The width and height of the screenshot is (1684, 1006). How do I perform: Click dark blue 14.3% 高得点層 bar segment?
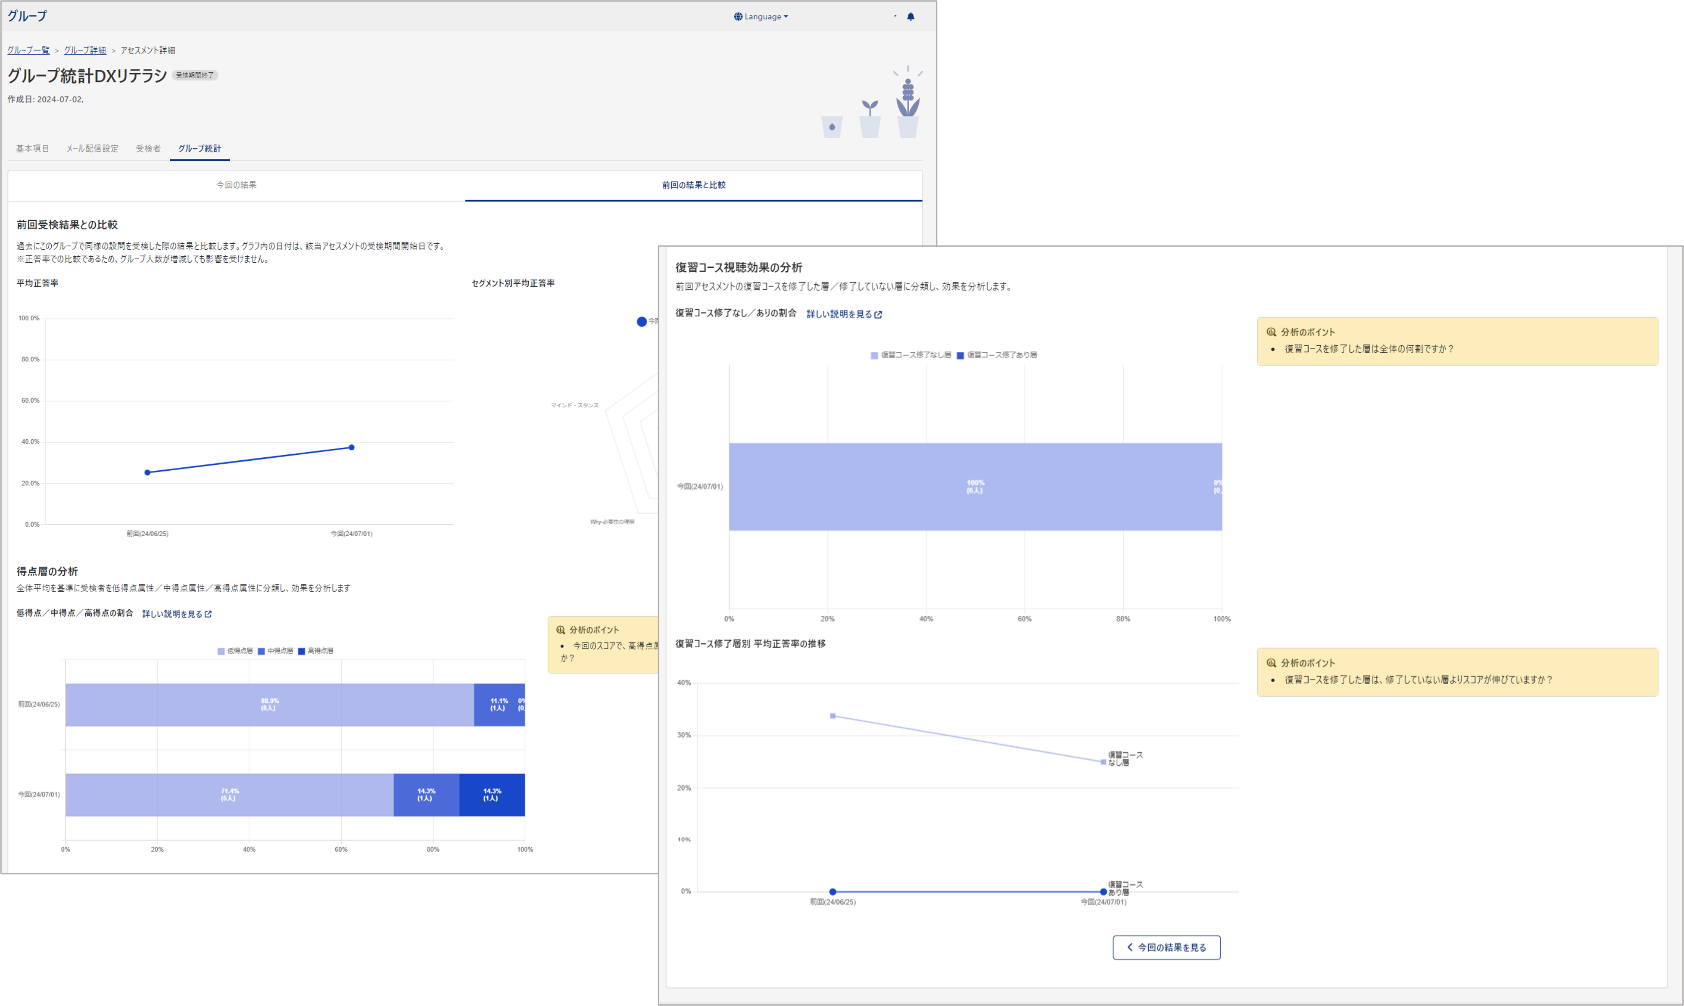(x=492, y=795)
